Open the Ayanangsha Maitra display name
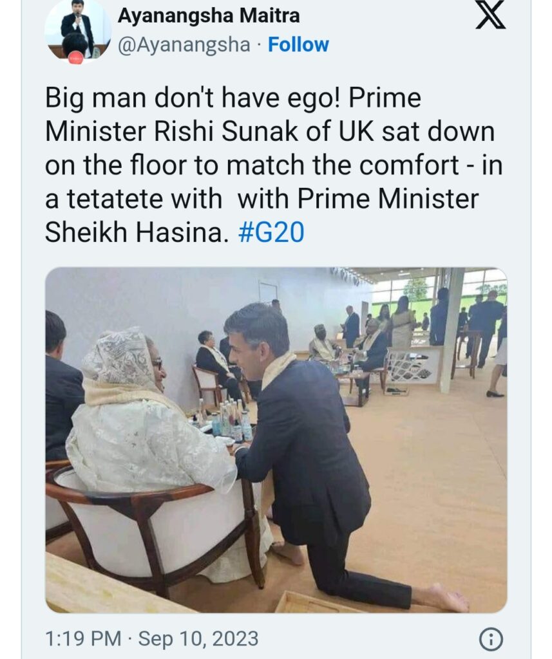552x659 pixels. (x=209, y=16)
